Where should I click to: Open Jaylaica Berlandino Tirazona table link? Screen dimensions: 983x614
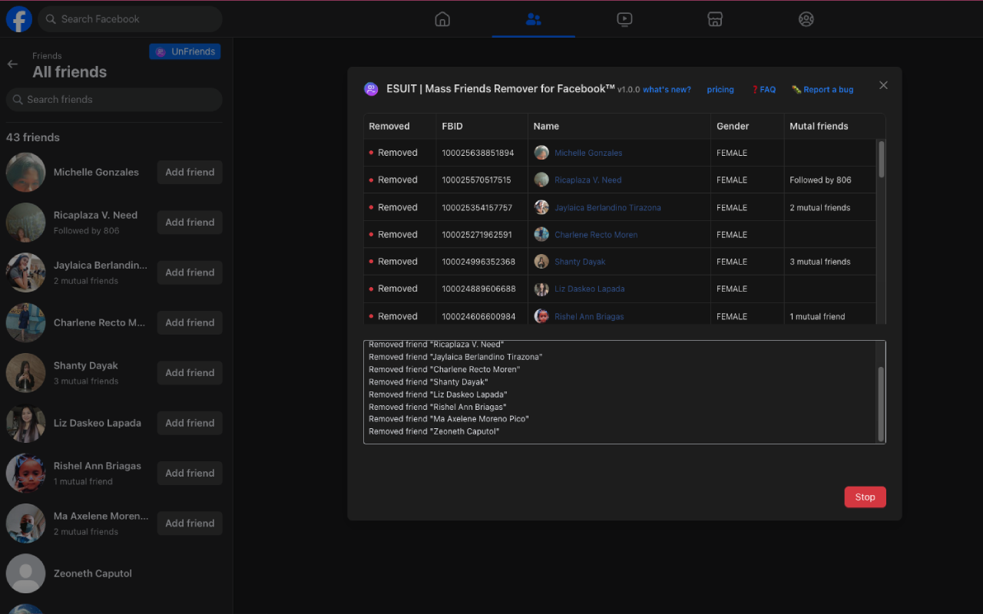607,208
